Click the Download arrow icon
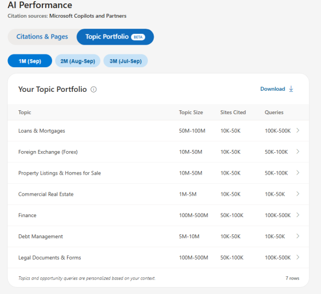 (291, 89)
